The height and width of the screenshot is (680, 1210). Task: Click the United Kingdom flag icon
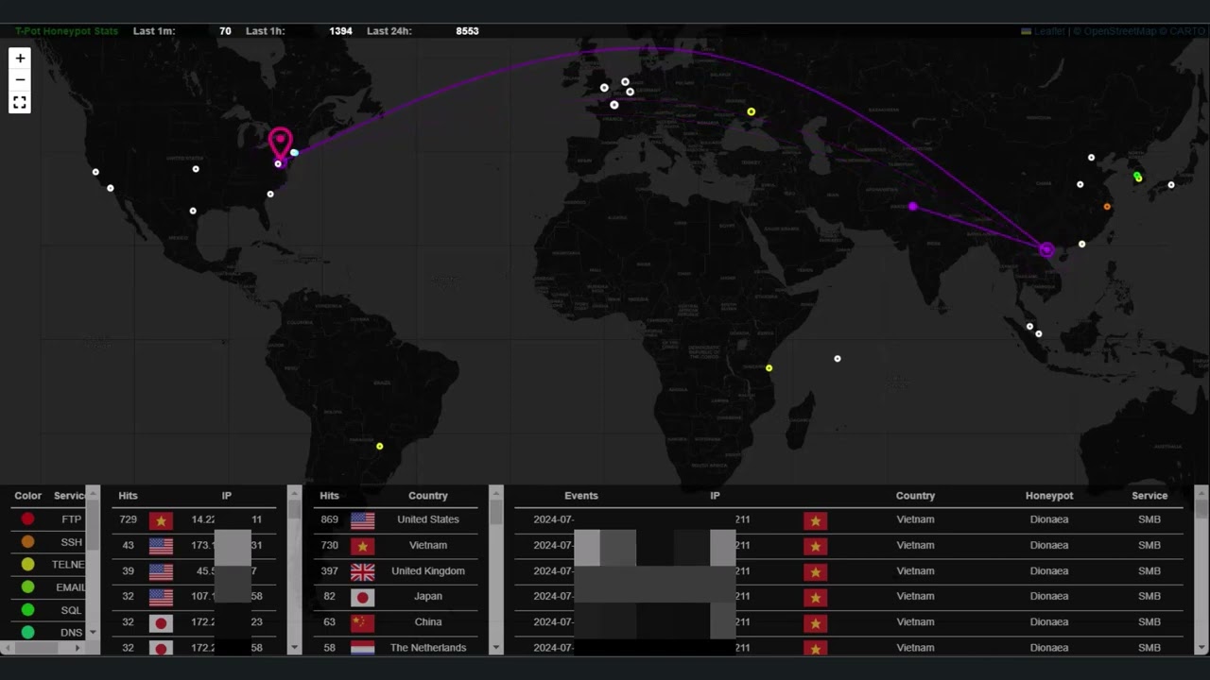(x=362, y=571)
